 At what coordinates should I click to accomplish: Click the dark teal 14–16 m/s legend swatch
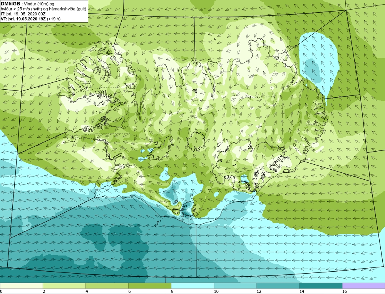click(x=320, y=286)
